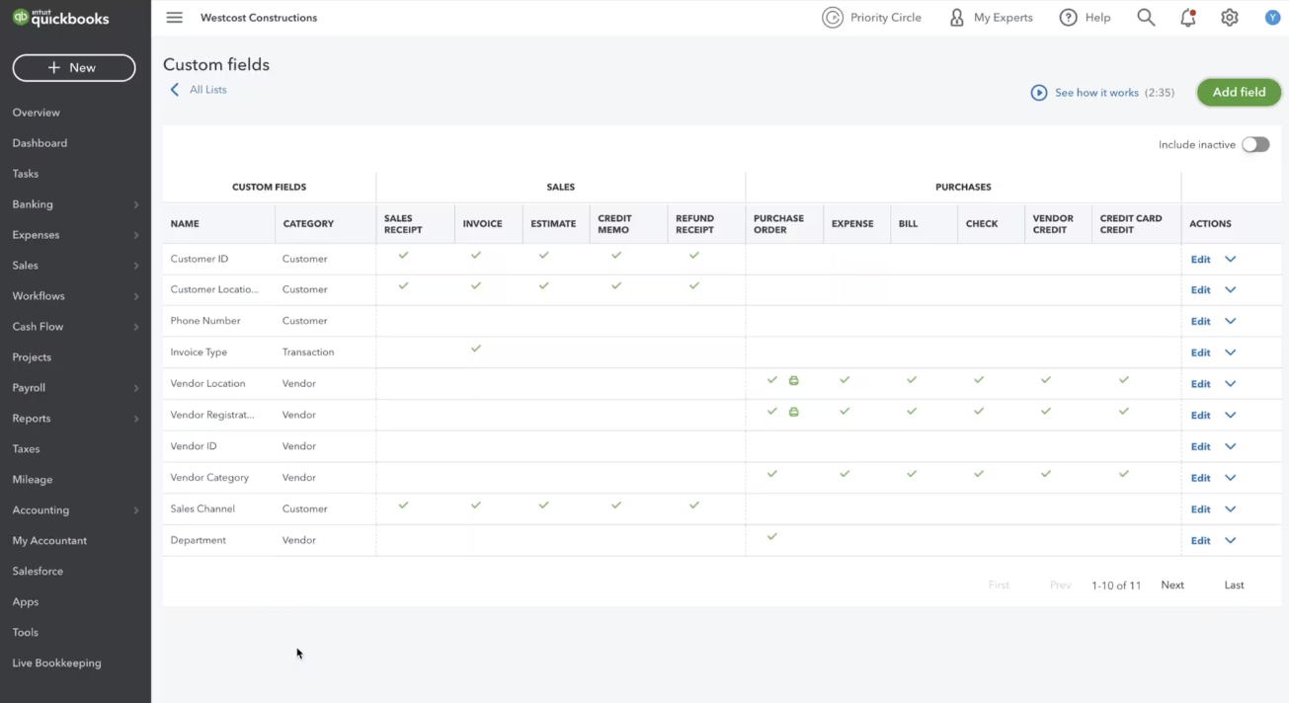Expand the actions dropdown for Customer ID
The height and width of the screenshot is (703, 1289).
click(1231, 260)
